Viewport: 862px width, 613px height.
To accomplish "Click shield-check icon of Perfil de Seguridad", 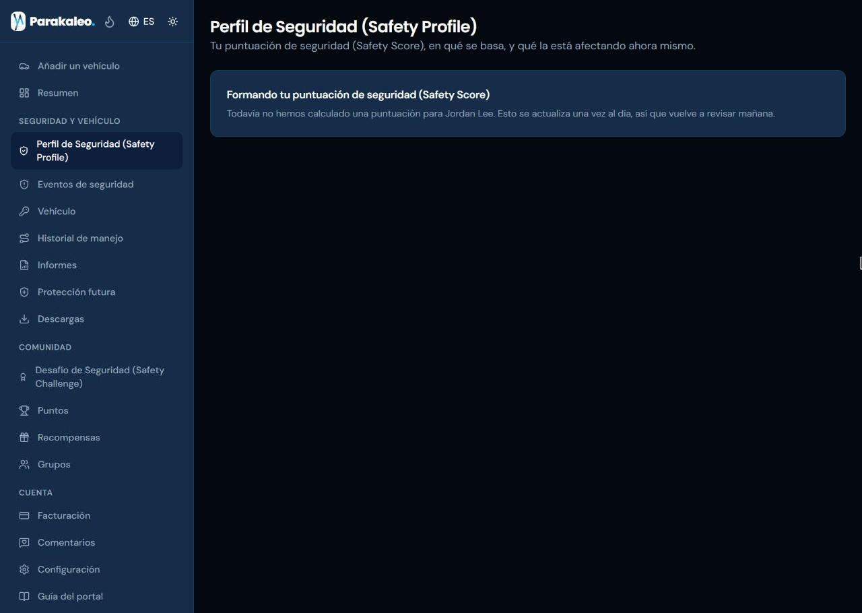I will 24,151.
